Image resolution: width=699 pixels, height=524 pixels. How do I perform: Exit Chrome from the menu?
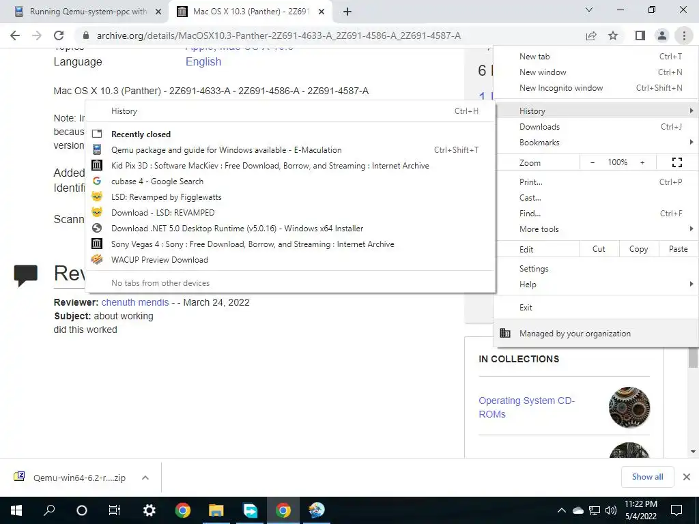pyautogui.click(x=596, y=308)
